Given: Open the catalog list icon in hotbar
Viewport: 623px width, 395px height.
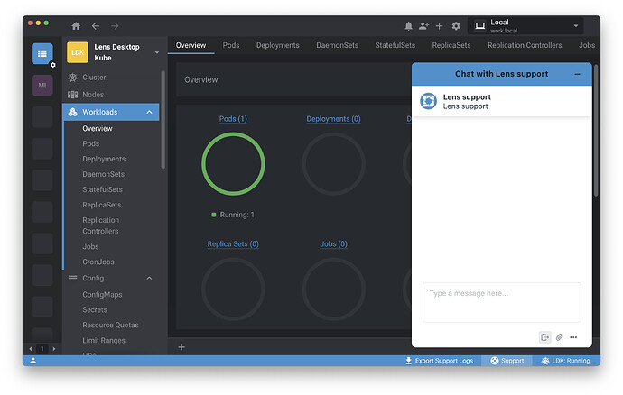Looking at the screenshot, I should [42, 53].
